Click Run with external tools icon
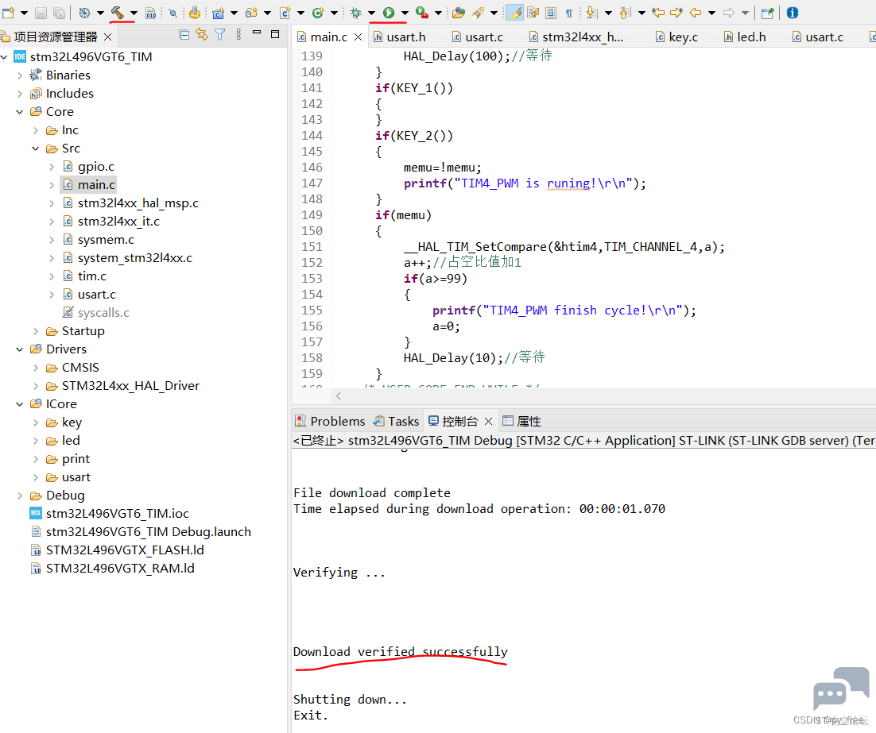The width and height of the screenshot is (876, 733). click(422, 12)
